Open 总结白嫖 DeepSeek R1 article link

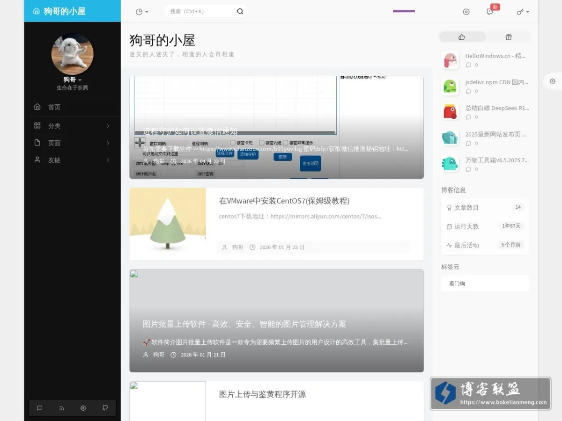(x=497, y=108)
